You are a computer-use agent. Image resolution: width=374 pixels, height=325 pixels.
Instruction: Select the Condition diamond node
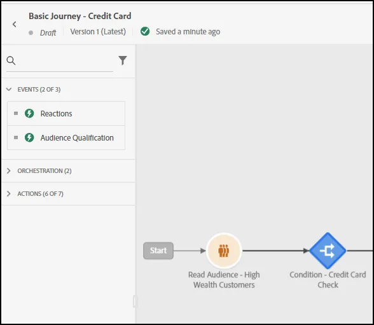pyautogui.click(x=328, y=251)
